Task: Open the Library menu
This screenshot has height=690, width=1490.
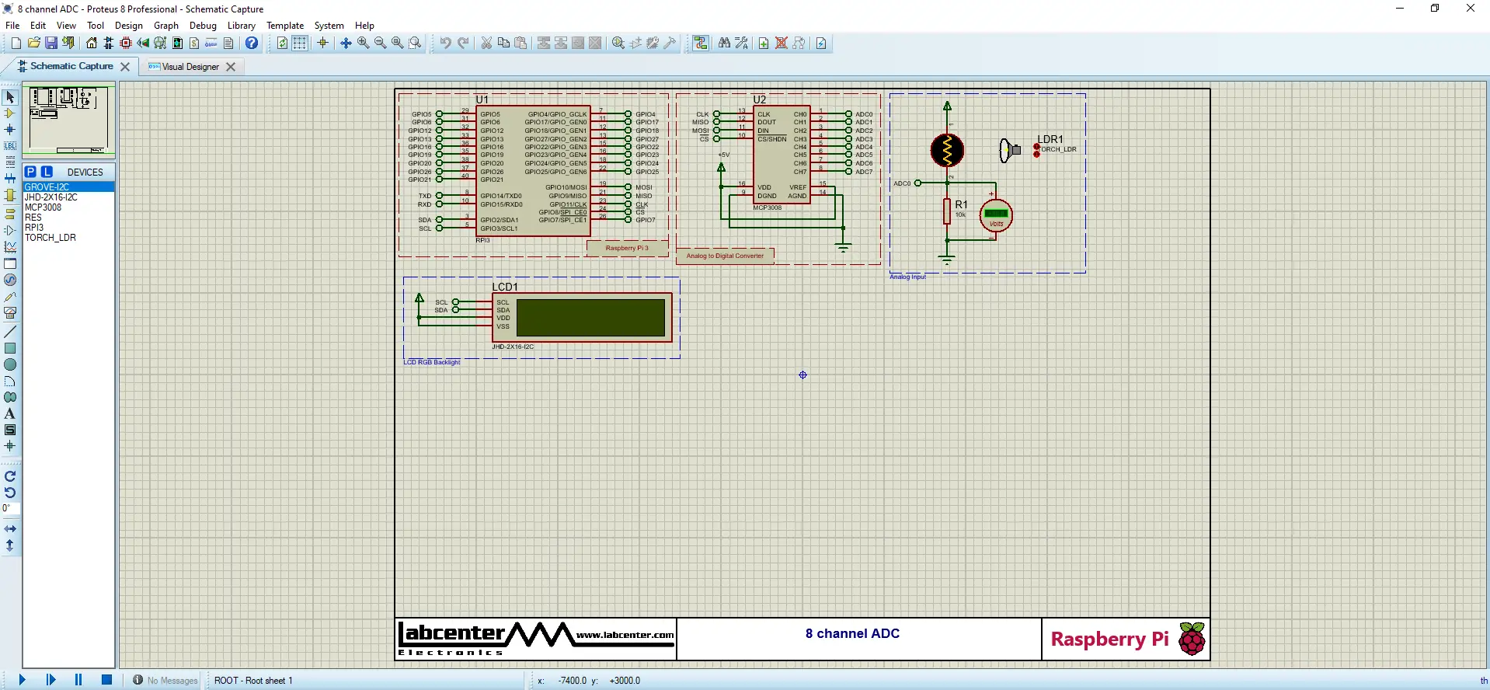Action: tap(241, 26)
